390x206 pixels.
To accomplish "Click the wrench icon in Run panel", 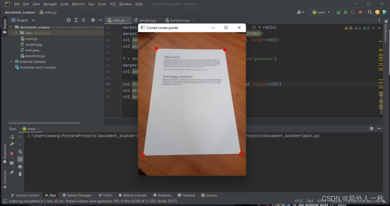I will coord(12,144).
